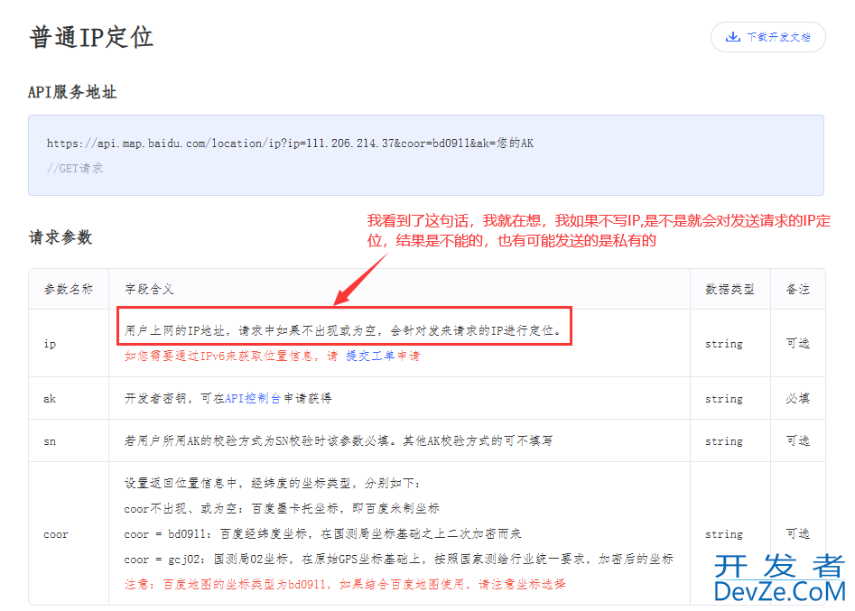Click the API服务地址 section heading
This screenshot has height=611, width=855.
[72, 92]
